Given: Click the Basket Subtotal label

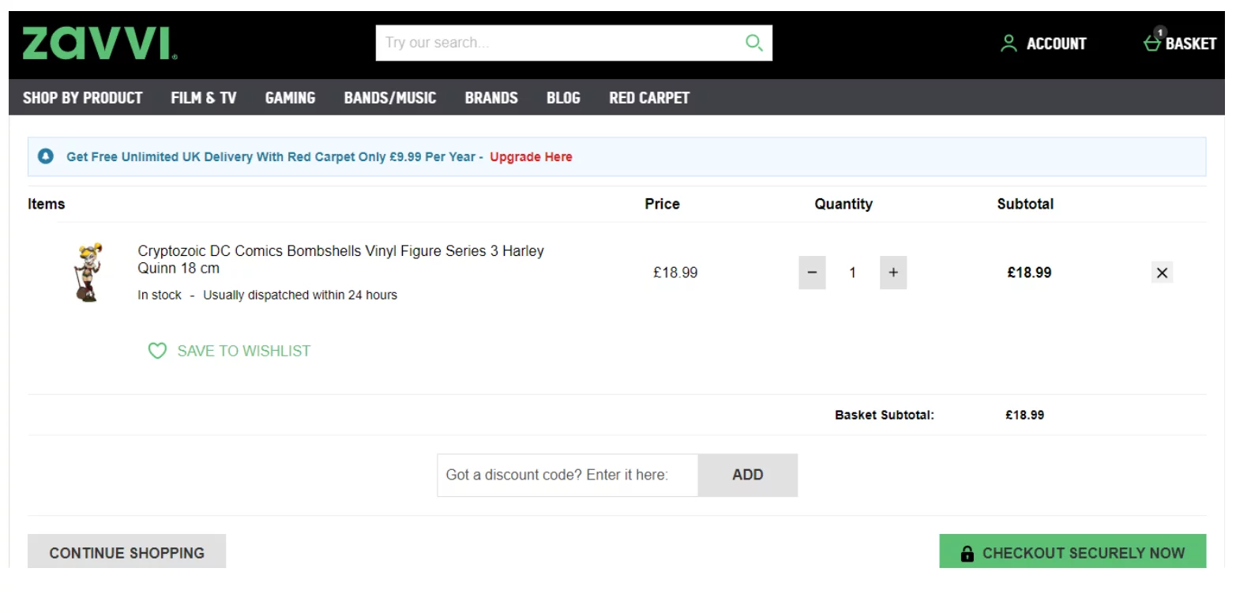Looking at the screenshot, I should [x=885, y=415].
